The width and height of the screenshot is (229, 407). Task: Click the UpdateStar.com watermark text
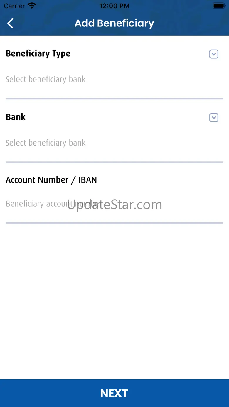[114, 205]
